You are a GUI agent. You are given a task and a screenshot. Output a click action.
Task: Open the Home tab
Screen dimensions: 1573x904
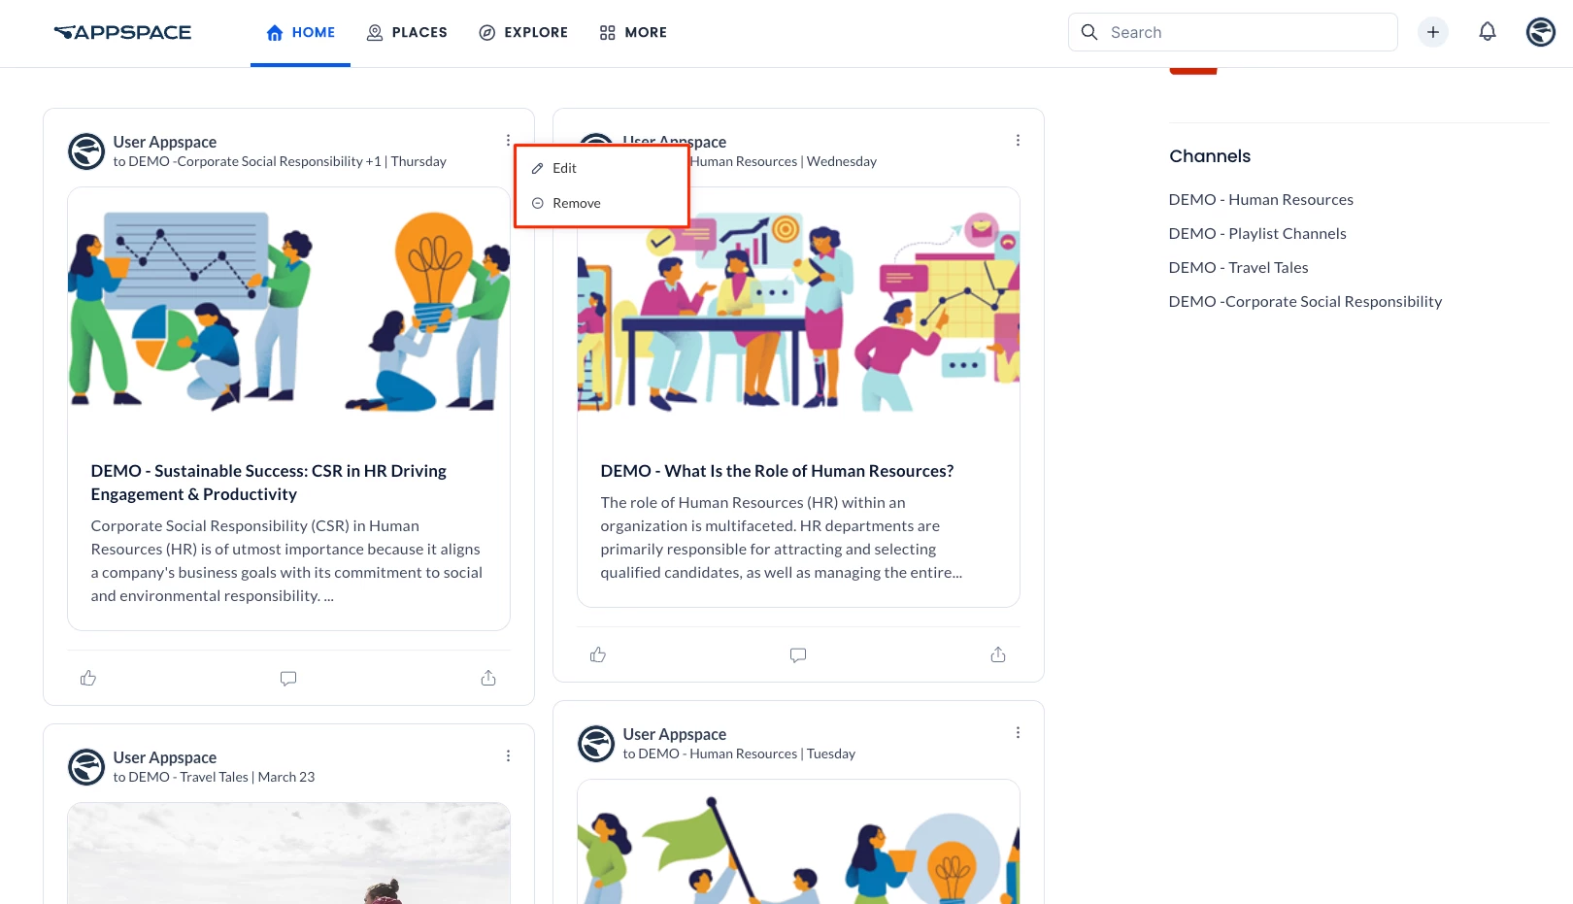pyautogui.click(x=300, y=32)
